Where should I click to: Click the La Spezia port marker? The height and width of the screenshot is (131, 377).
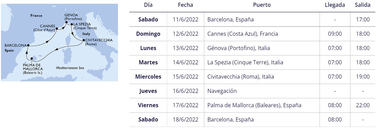click(72, 24)
